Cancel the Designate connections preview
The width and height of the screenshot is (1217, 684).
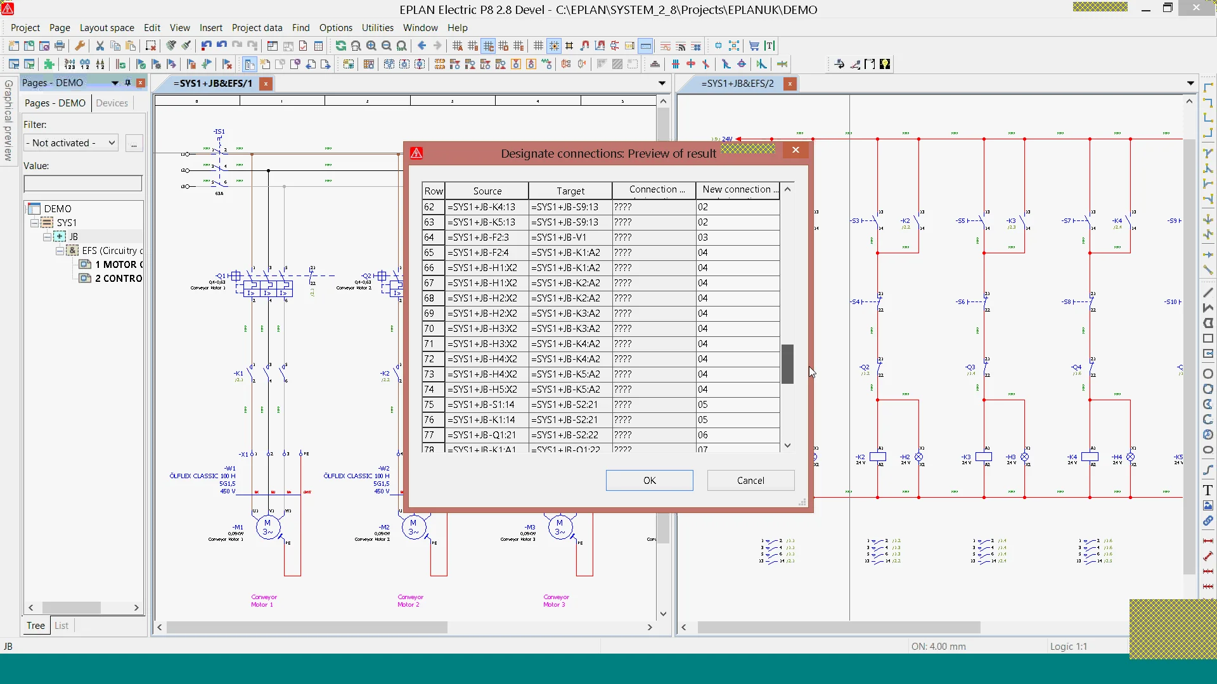750,480
